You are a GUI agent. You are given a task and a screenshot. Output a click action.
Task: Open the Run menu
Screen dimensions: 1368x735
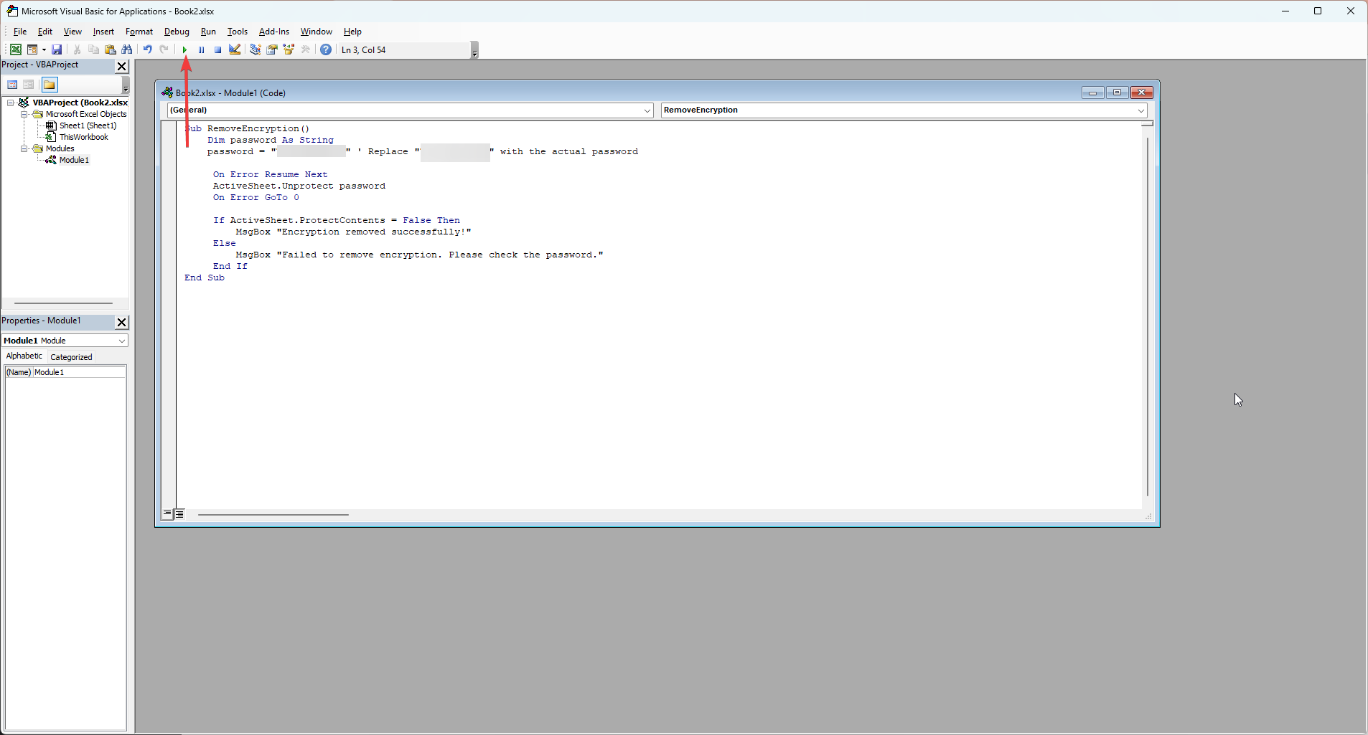[208, 32]
